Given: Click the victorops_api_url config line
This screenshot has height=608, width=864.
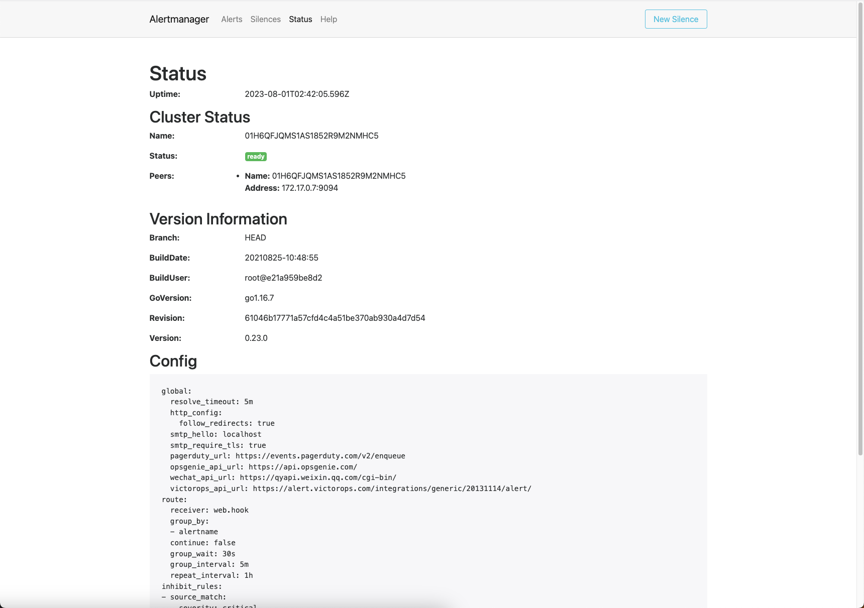Looking at the screenshot, I should 351,489.
